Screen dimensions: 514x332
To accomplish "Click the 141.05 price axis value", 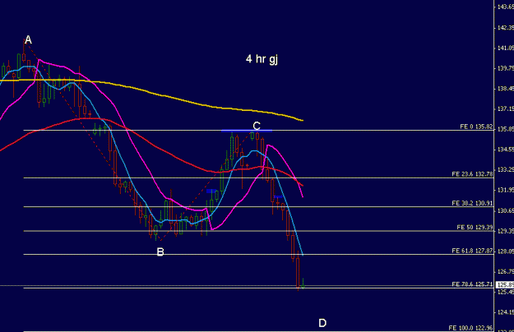I will click(x=506, y=48).
